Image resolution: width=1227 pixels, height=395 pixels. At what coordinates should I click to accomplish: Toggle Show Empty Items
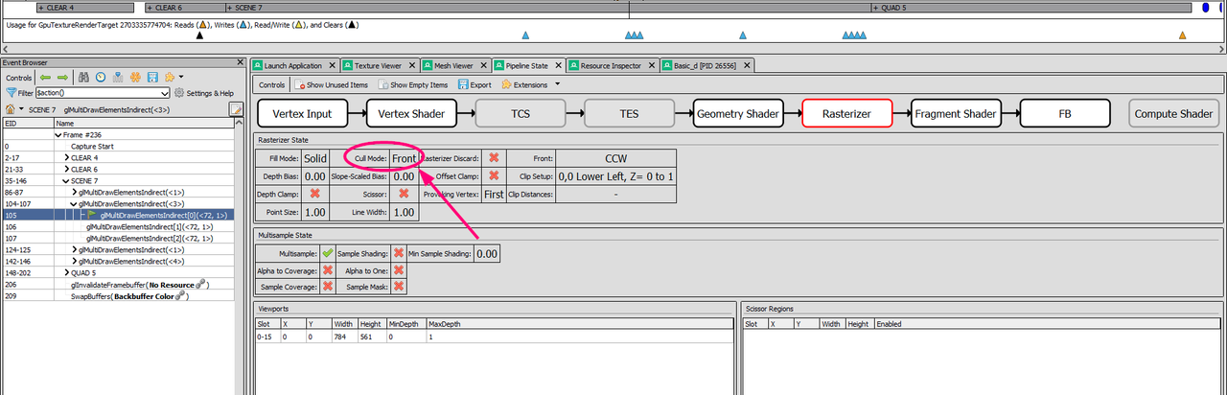pyautogui.click(x=414, y=84)
